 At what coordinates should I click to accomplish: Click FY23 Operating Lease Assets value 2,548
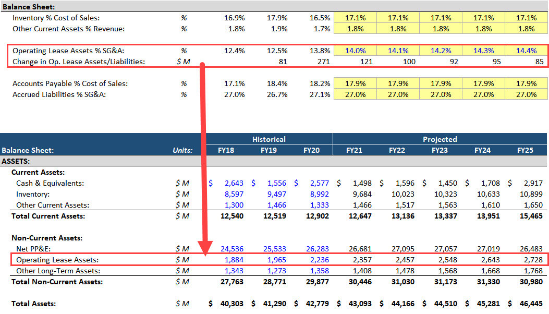pyautogui.click(x=447, y=260)
